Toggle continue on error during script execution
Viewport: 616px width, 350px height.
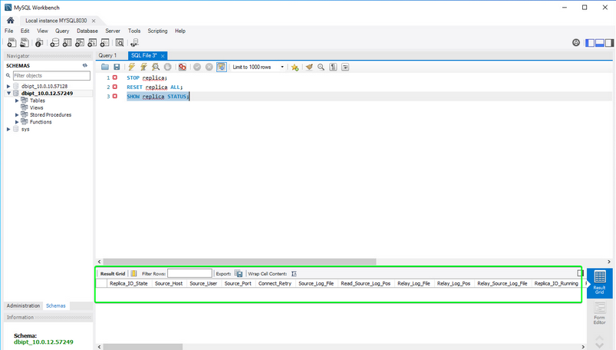click(x=183, y=67)
